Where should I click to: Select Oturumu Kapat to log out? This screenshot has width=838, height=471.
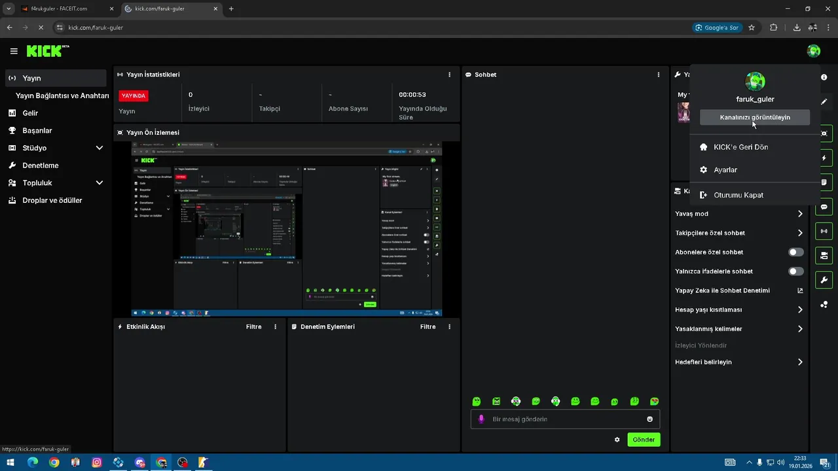755,195
